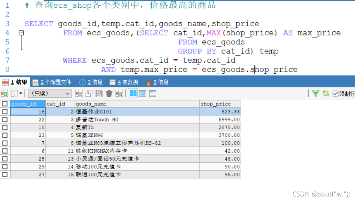355x201 pixels.
Task: Select the cell 恒基伟业G101
Action: 137,112
